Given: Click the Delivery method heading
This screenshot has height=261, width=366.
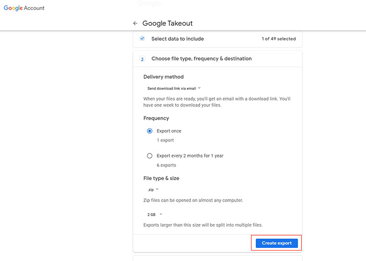Looking at the screenshot, I should pos(163,77).
